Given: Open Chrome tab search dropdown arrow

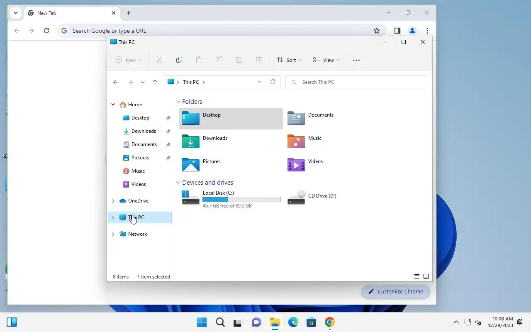Looking at the screenshot, I should point(16,13).
